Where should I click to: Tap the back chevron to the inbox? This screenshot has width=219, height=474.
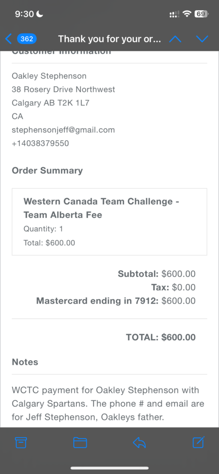coord(8,39)
